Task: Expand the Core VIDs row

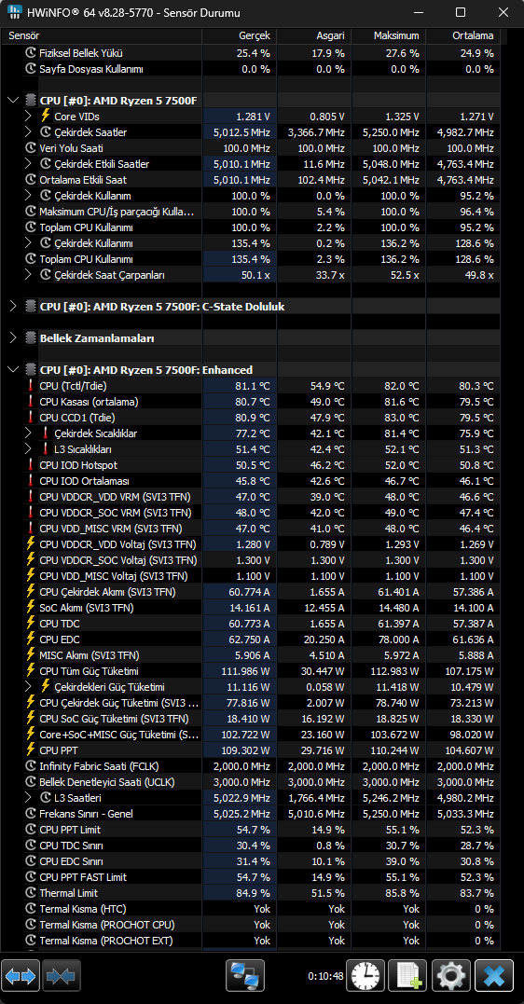Action: pyautogui.click(x=28, y=117)
